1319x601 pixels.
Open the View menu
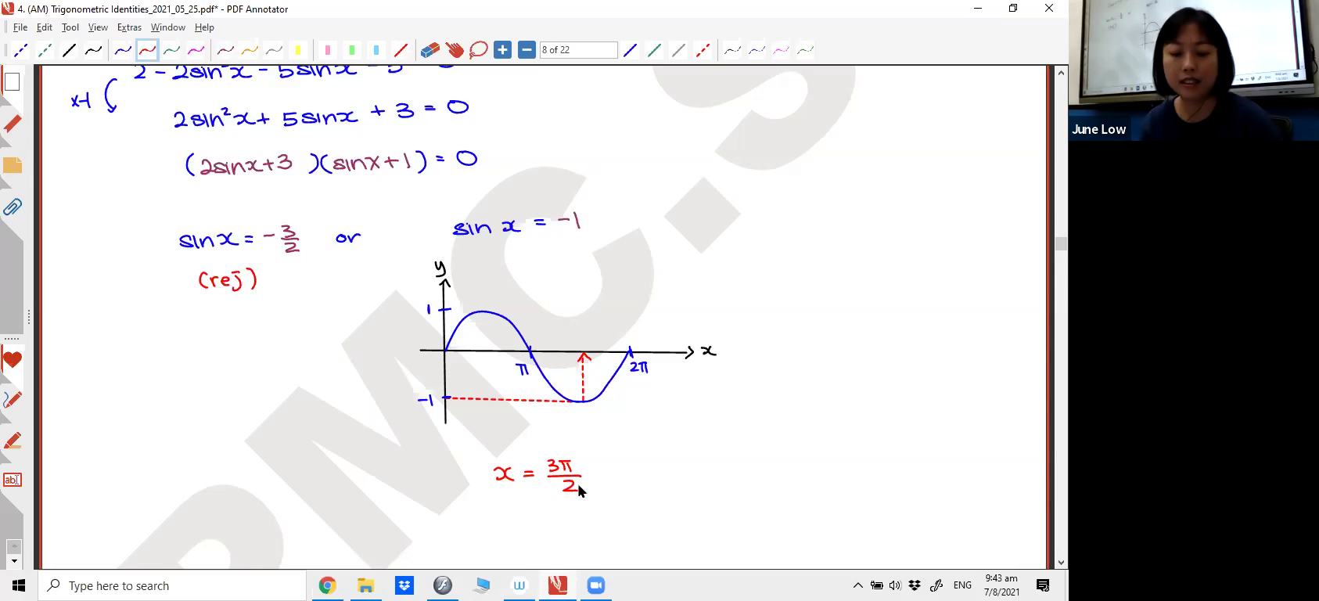[98, 27]
